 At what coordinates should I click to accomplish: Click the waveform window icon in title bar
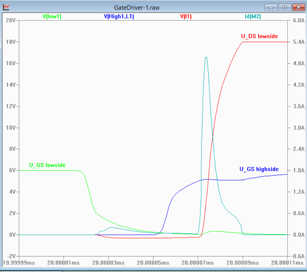click(6, 7)
